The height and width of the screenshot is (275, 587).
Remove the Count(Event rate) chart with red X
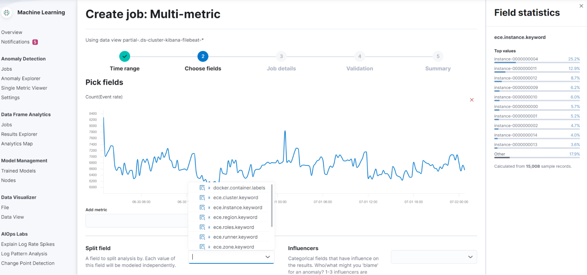point(472,100)
